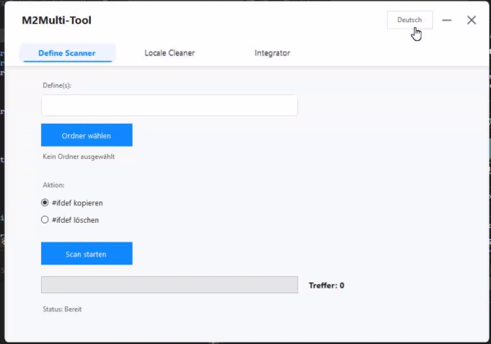This screenshot has width=491, height=344.
Task: Go to the Integrator tab
Action: (273, 53)
